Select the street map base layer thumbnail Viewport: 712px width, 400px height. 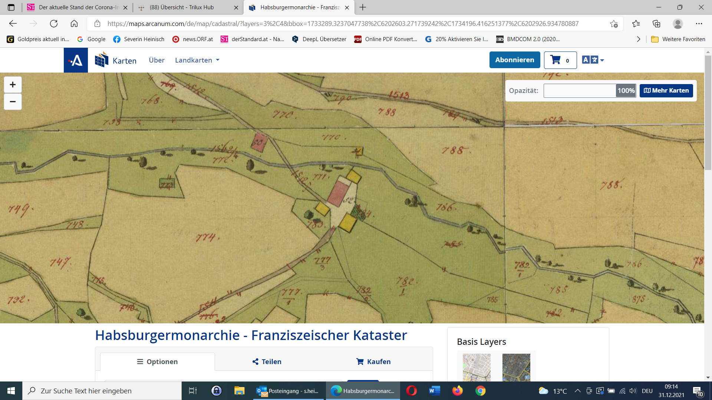[477, 367]
